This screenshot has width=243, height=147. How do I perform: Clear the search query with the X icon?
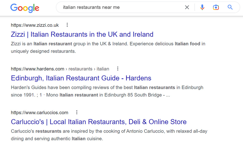click(x=187, y=7)
